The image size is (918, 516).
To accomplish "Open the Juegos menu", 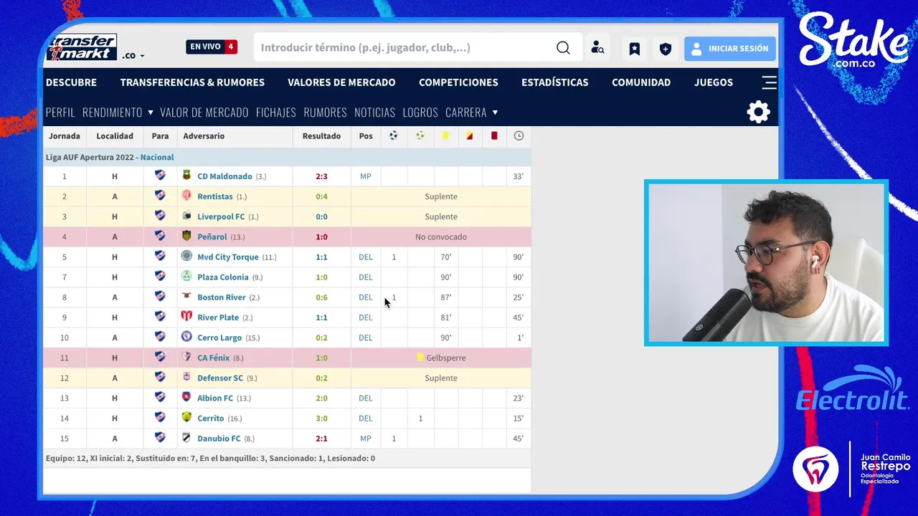I will pyautogui.click(x=714, y=82).
